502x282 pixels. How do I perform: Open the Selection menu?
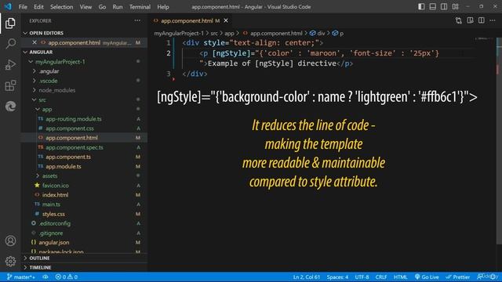(61, 7)
